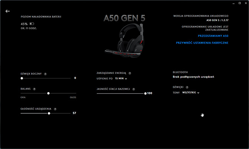
Task: Click PRZYWRÓĆ USTAWIENIA FABRYCZNE link
Action: (202, 43)
